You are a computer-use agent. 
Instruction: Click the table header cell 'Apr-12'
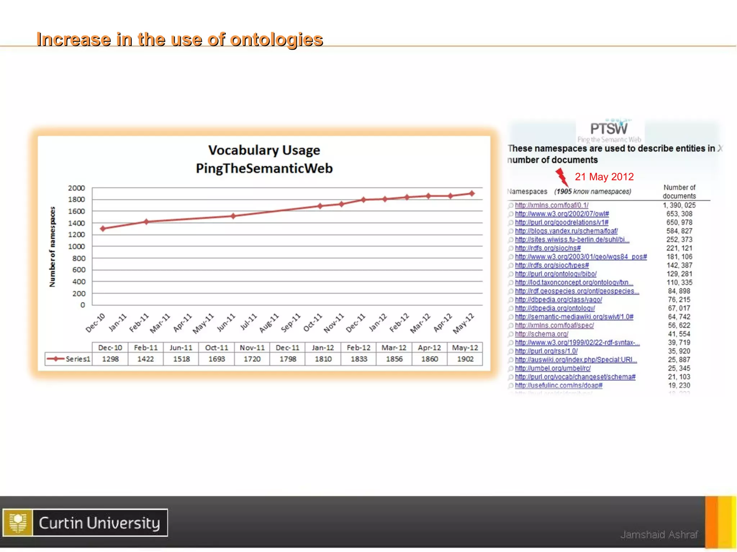429,348
